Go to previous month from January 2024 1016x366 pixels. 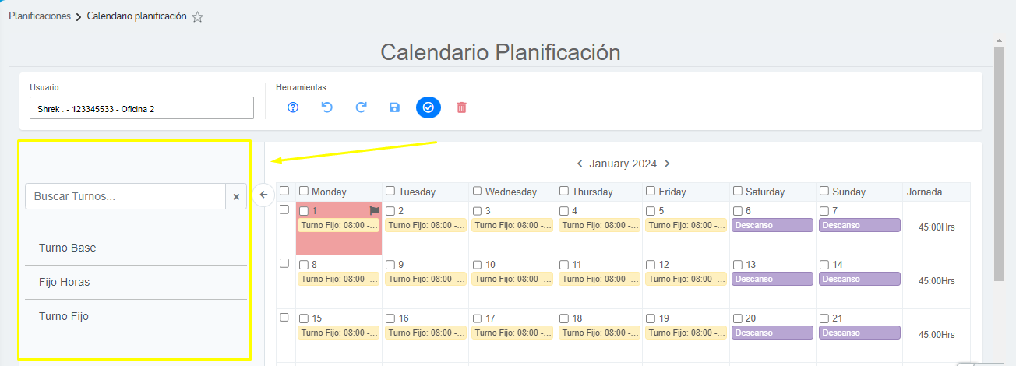click(x=580, y=164)
